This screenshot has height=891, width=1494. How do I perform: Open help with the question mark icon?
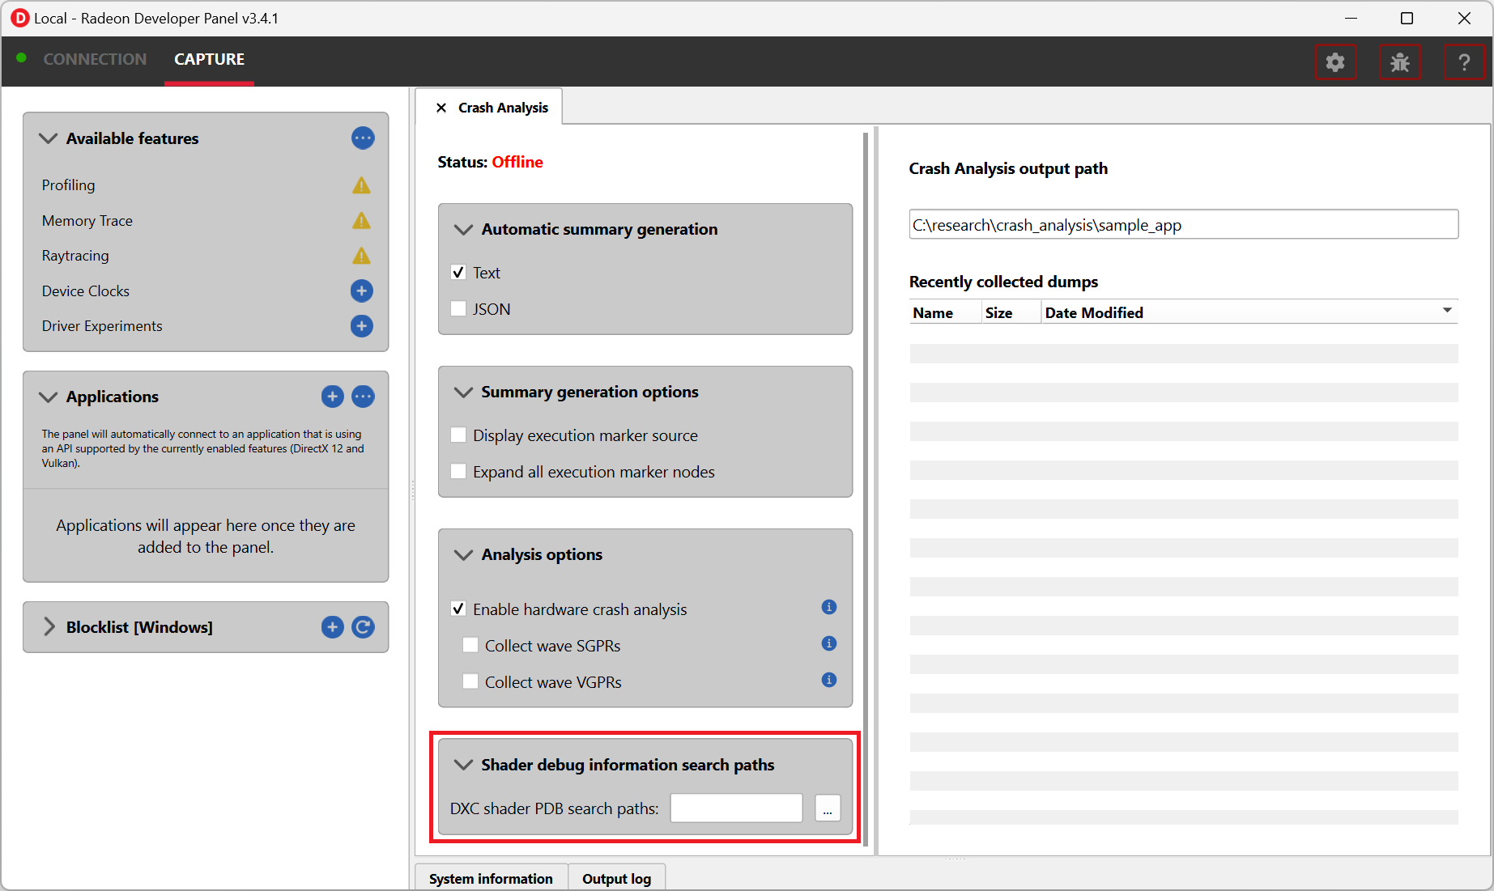(x=1463, y=62)
